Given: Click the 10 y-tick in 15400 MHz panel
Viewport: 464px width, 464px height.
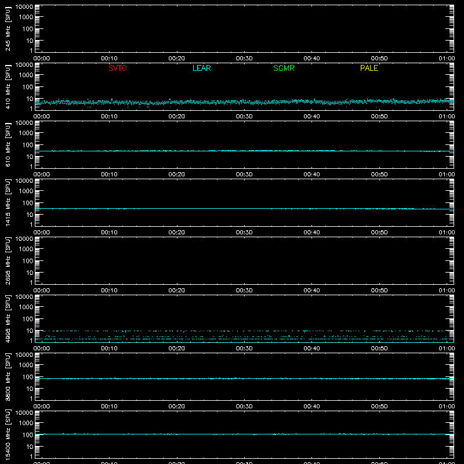Looking at the screenshot, I should 30,447.
